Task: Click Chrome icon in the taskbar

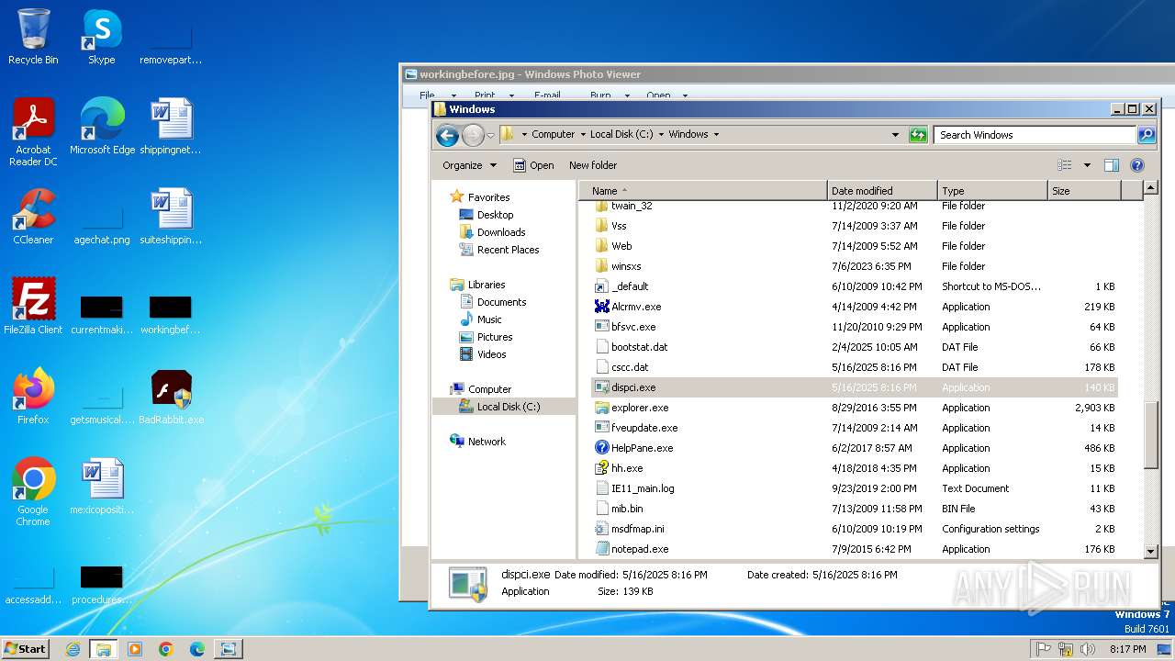Action: click(166, 649)
